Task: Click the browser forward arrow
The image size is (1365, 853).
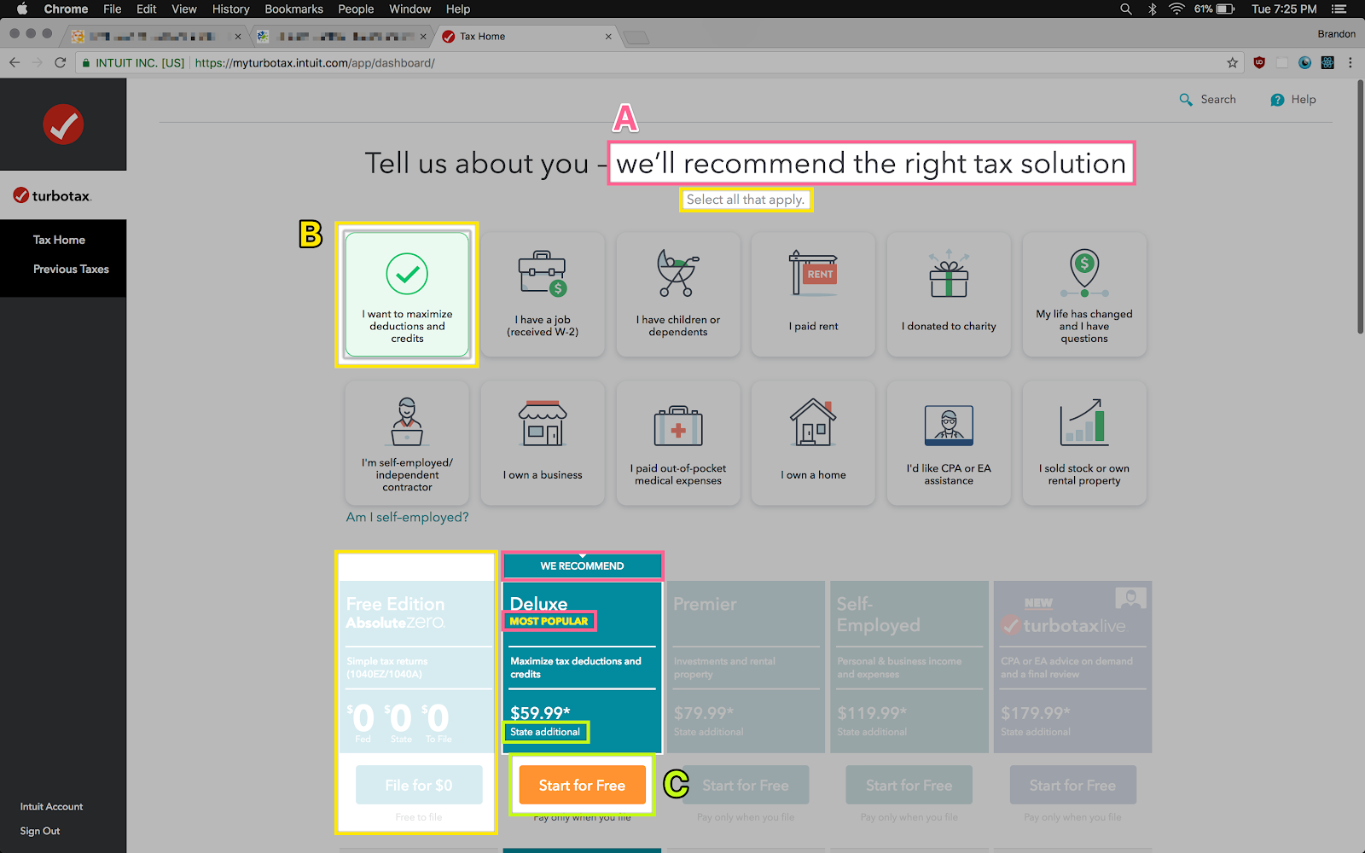Action: tap(37, 62)
